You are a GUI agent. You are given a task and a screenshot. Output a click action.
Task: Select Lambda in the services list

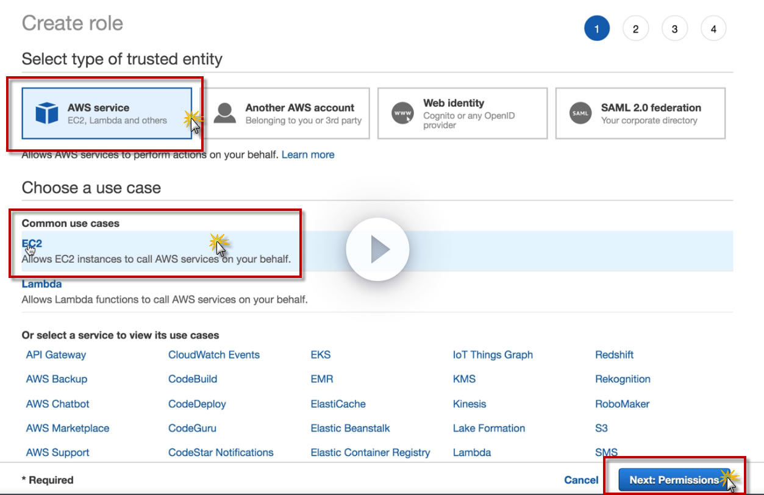pyautogui.click(x=472, y=453)
